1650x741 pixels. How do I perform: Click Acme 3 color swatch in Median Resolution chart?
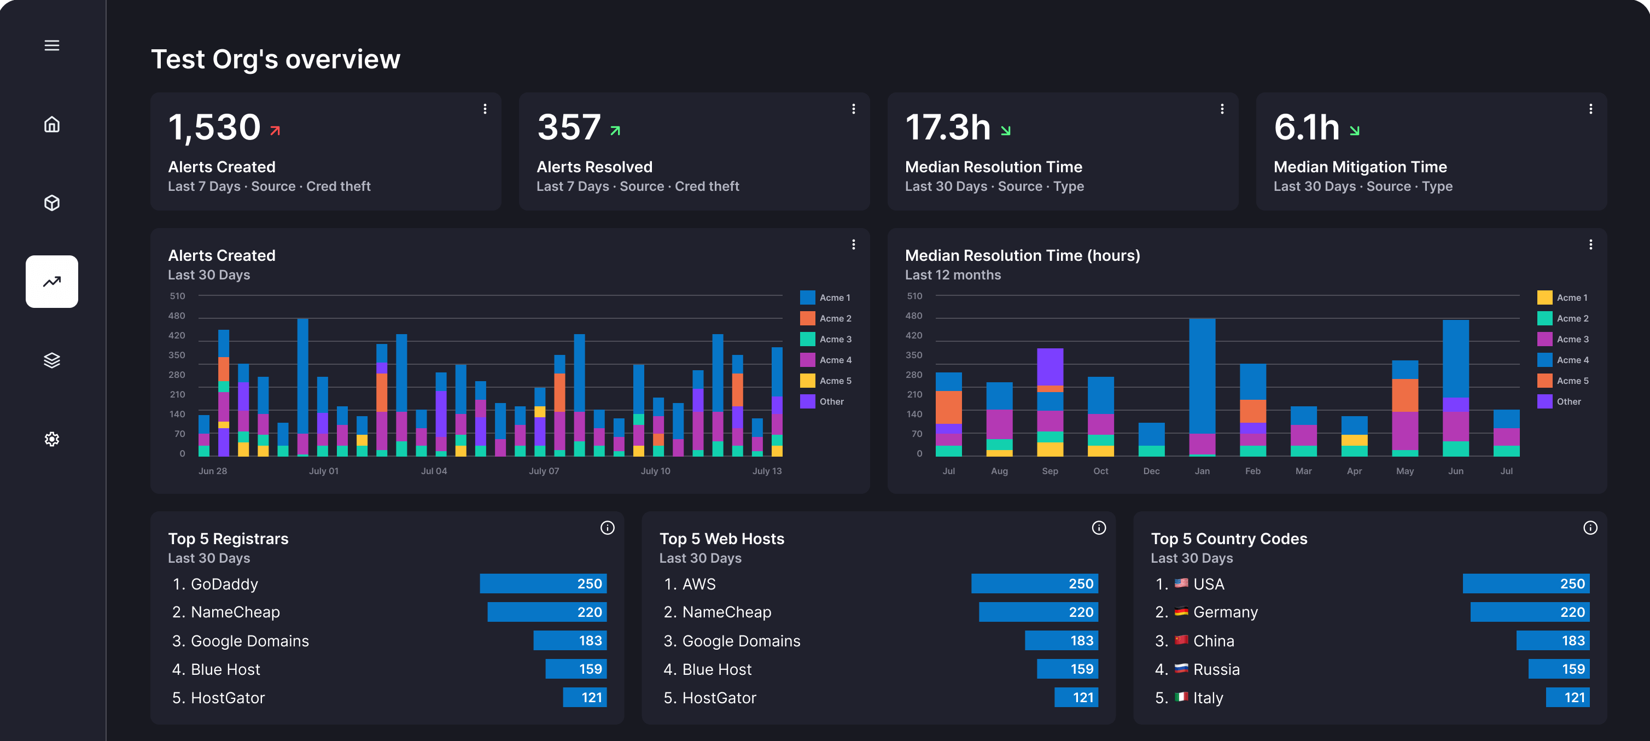click(1544, 340)
